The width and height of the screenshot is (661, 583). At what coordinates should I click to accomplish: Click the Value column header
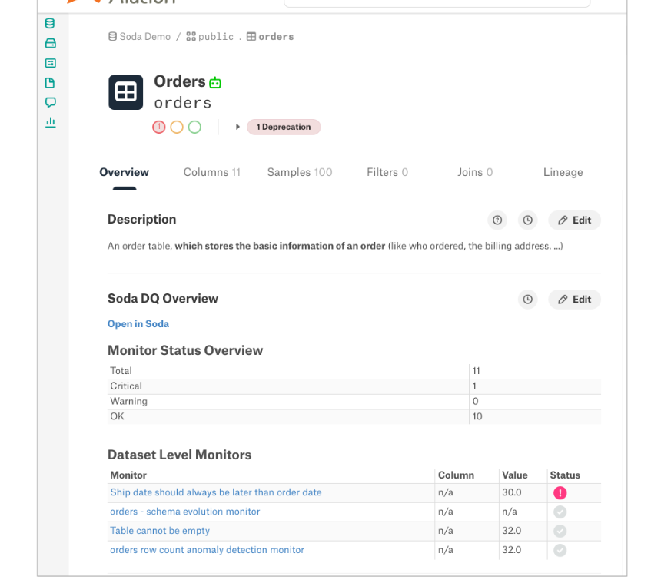click(515, 475)
